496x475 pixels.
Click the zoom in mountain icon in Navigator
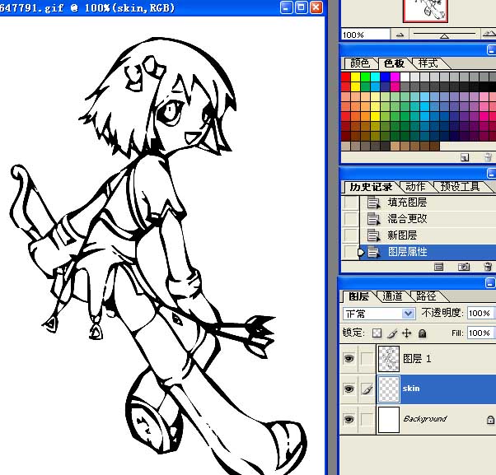[489, 34]
